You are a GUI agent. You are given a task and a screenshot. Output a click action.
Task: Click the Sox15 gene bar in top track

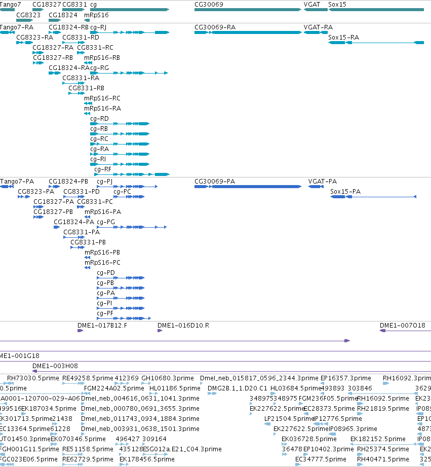tap(376, 10)
